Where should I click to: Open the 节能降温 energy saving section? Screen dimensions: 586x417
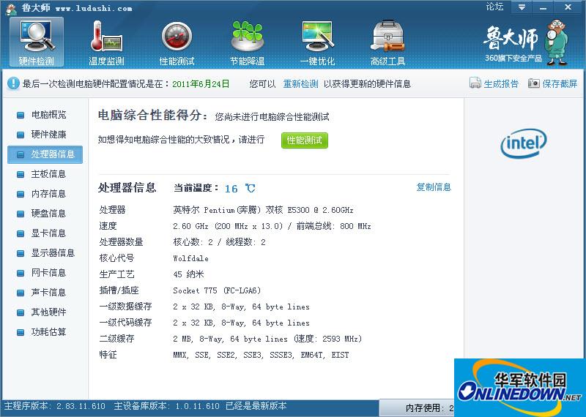coord(248,42)
